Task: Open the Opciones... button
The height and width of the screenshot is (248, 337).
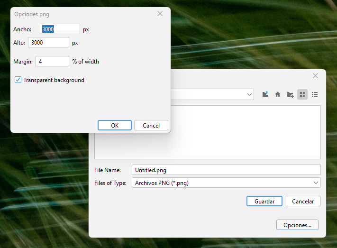Action: [297, 225]
